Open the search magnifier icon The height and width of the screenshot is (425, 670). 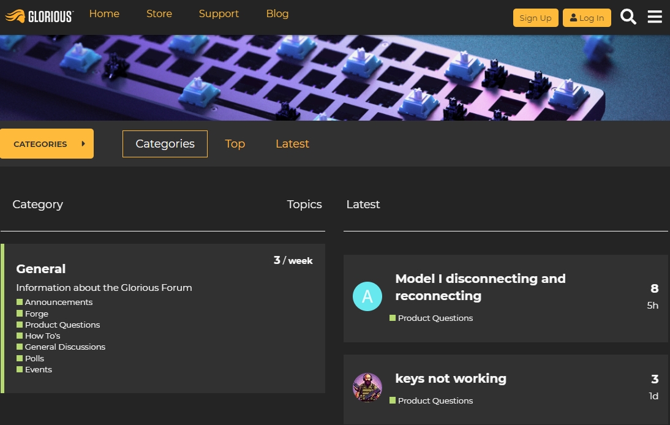628,17
